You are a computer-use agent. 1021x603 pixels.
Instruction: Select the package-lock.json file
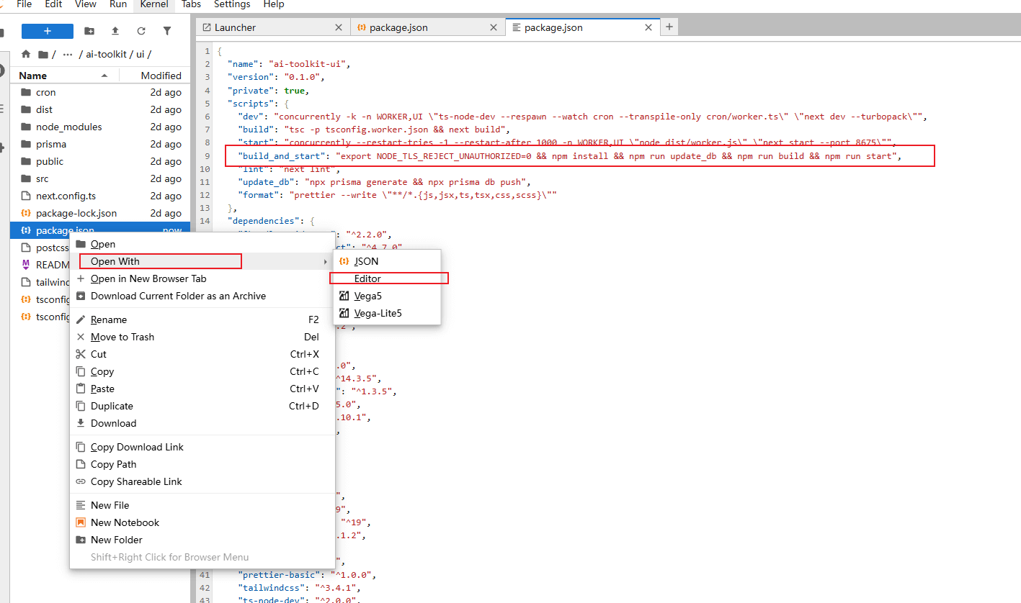tap(100, 213)
